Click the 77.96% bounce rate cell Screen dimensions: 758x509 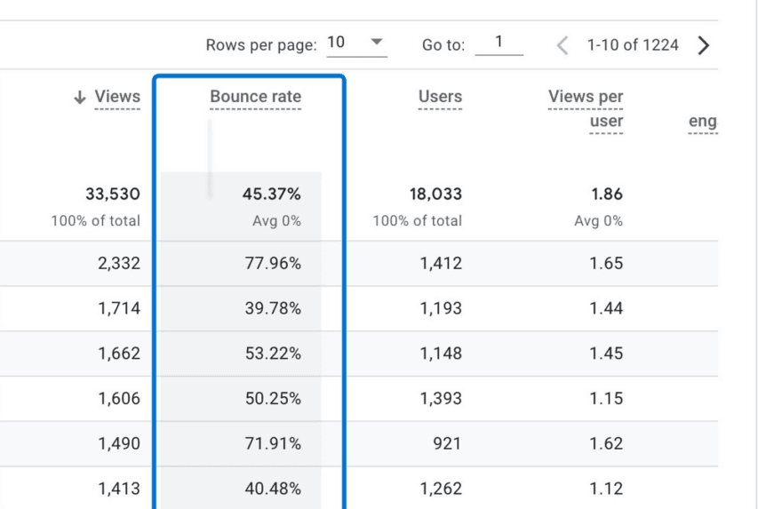[x=273, y=263]
